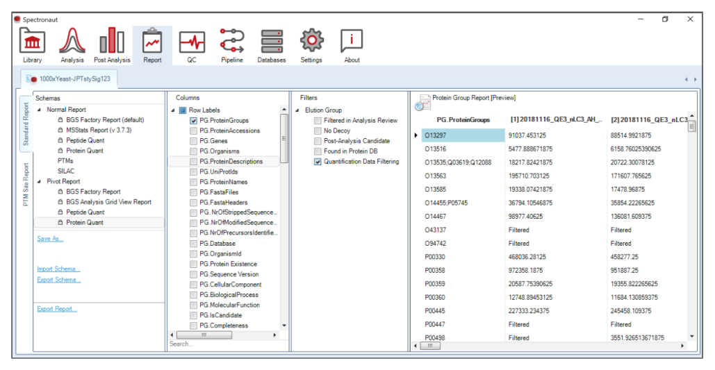Click the Spectronaut logo in title bar
Image resolution: width=715 pixels, height=370 pixels.
(x=17, y=19)
